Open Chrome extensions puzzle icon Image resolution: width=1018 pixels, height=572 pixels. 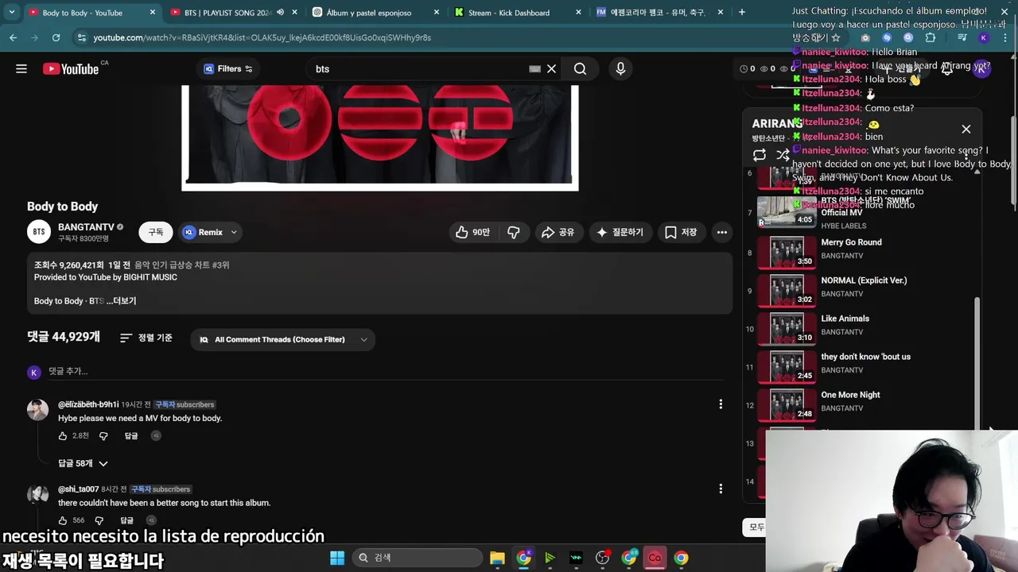(931, 37)
